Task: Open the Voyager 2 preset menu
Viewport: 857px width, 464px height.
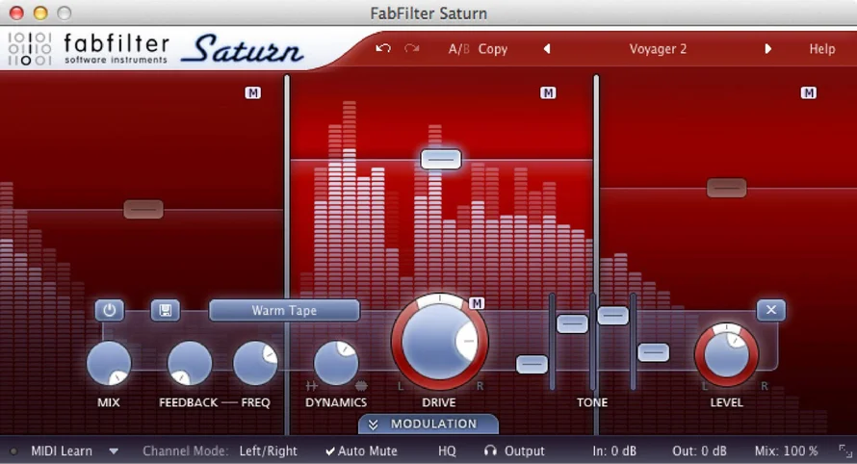Action: (x=658, y=49)
